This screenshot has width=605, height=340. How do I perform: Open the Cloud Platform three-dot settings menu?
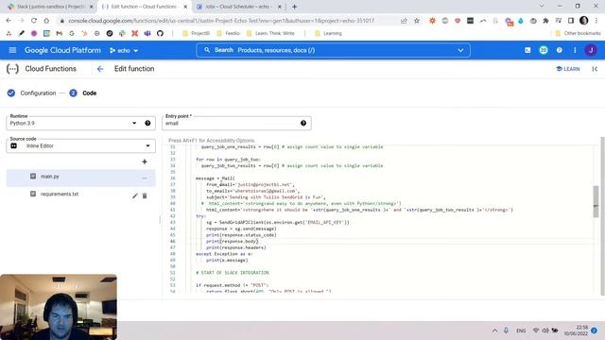tap(575, 50)
